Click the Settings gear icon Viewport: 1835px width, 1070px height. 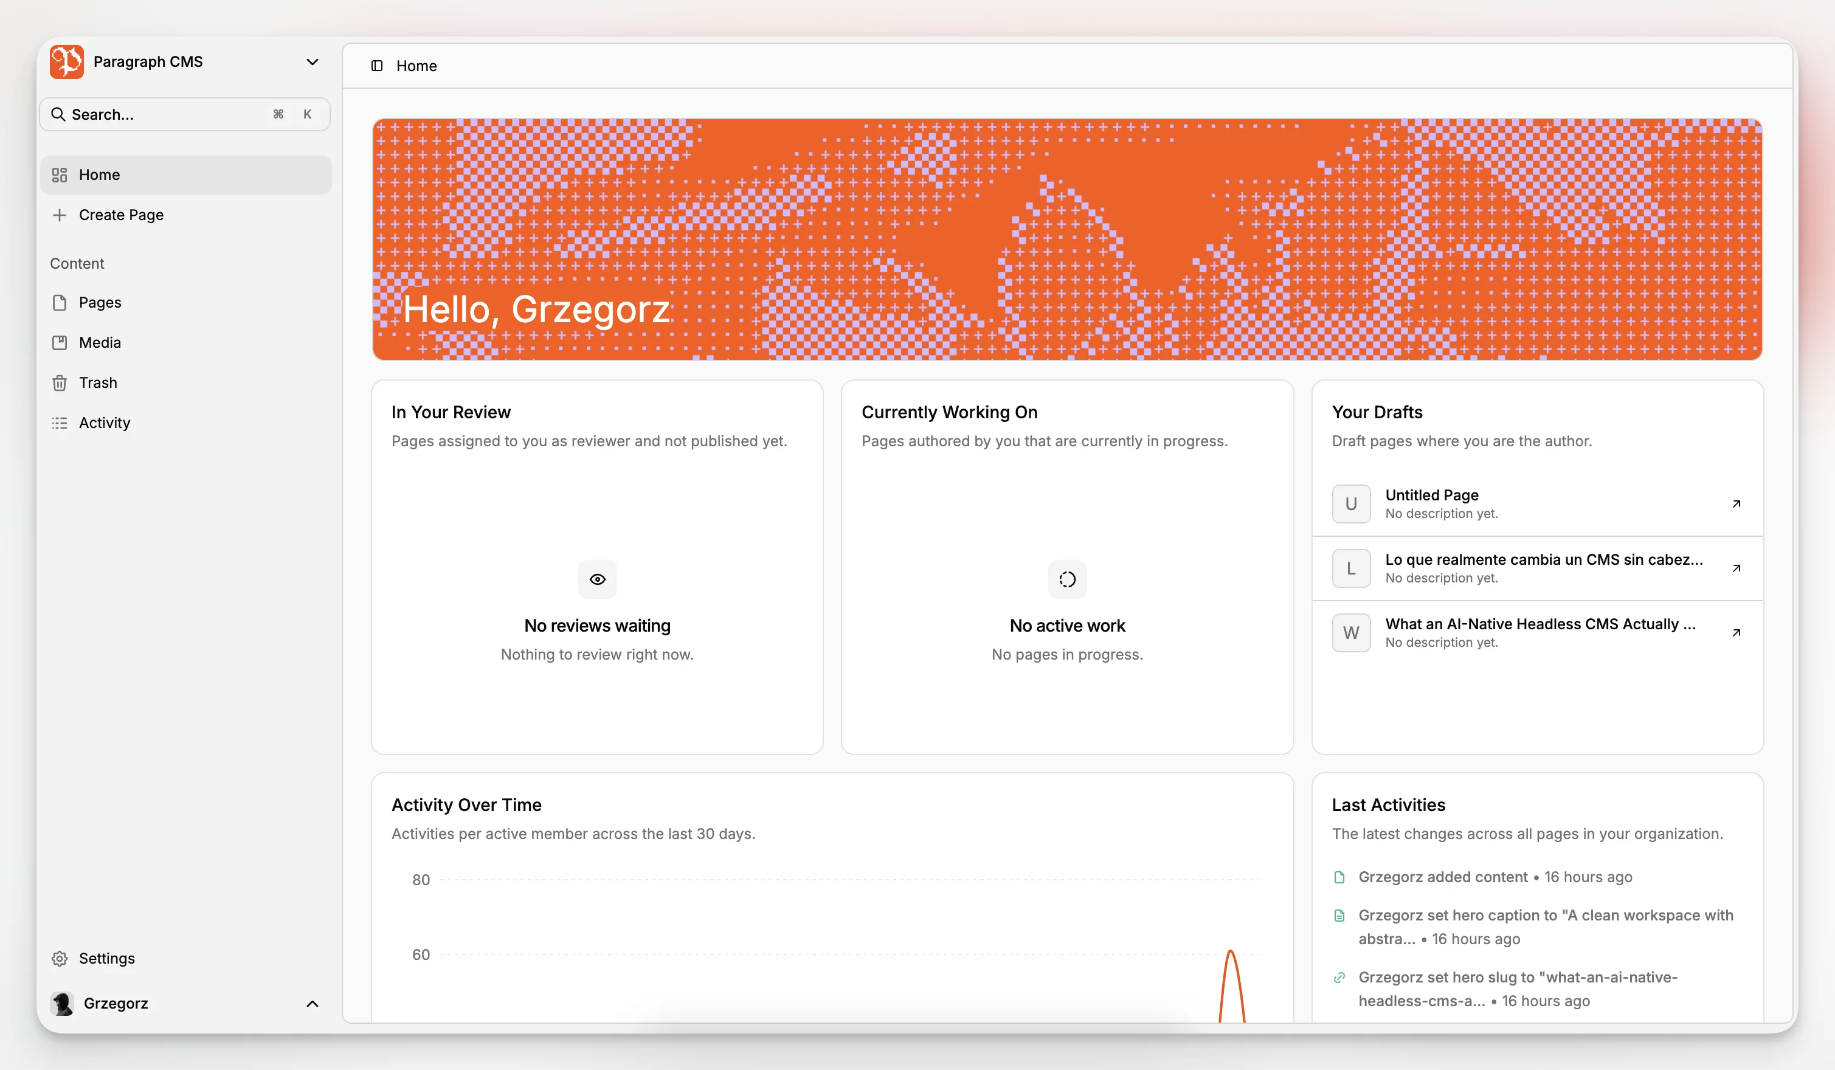(60, 958)
